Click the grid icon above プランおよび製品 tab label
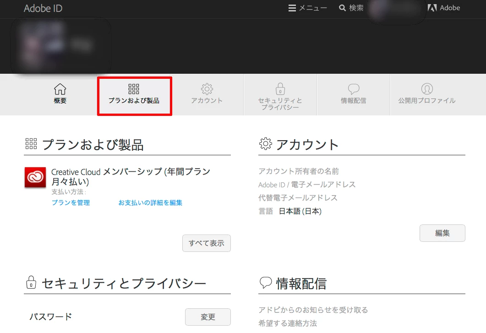Screen dimensions: 486x333 134,89
